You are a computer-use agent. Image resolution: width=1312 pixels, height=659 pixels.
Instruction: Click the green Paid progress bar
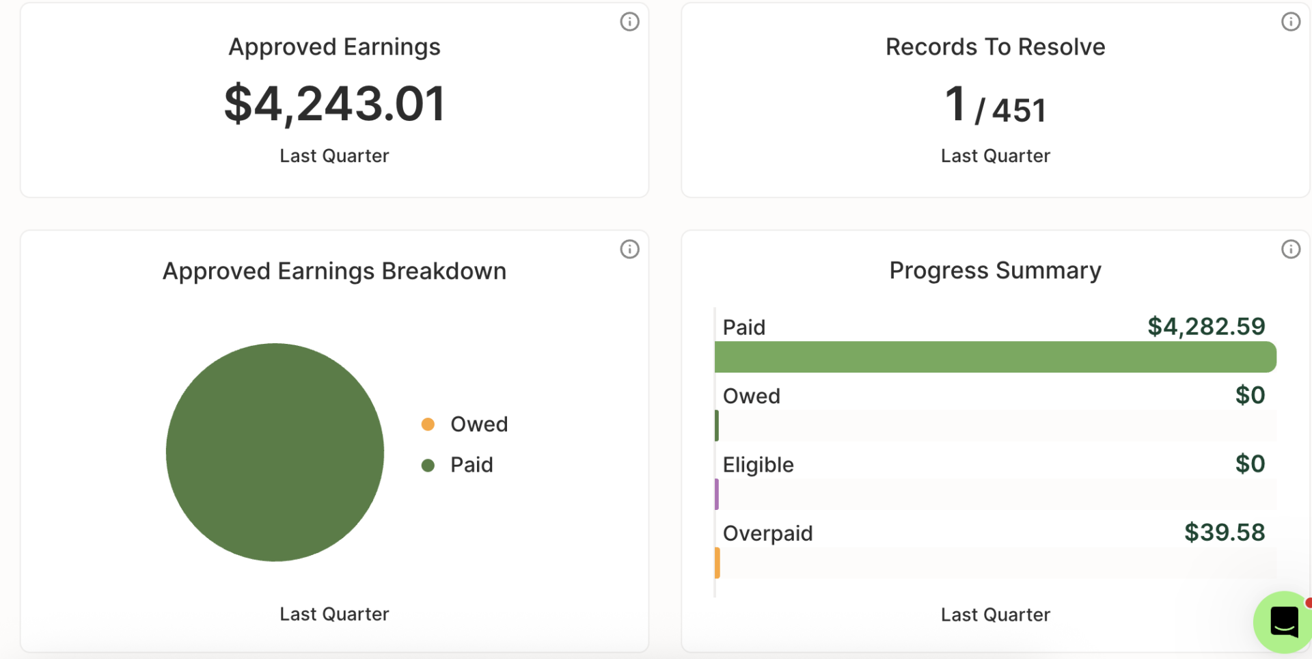[995, 356]
